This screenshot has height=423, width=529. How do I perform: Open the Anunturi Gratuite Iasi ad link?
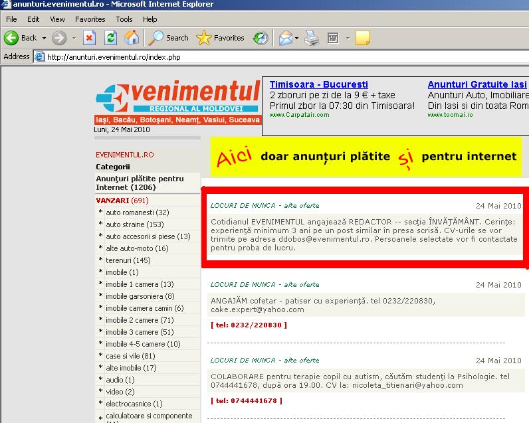pyautogui.click(x=477, y=84)
